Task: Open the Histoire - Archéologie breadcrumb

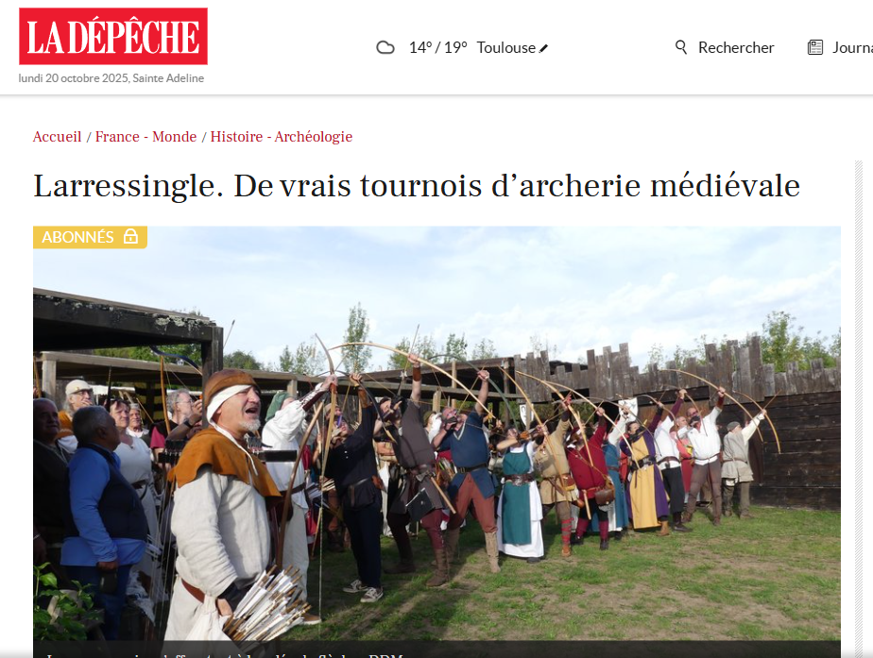Action: (x=282, y=137)
